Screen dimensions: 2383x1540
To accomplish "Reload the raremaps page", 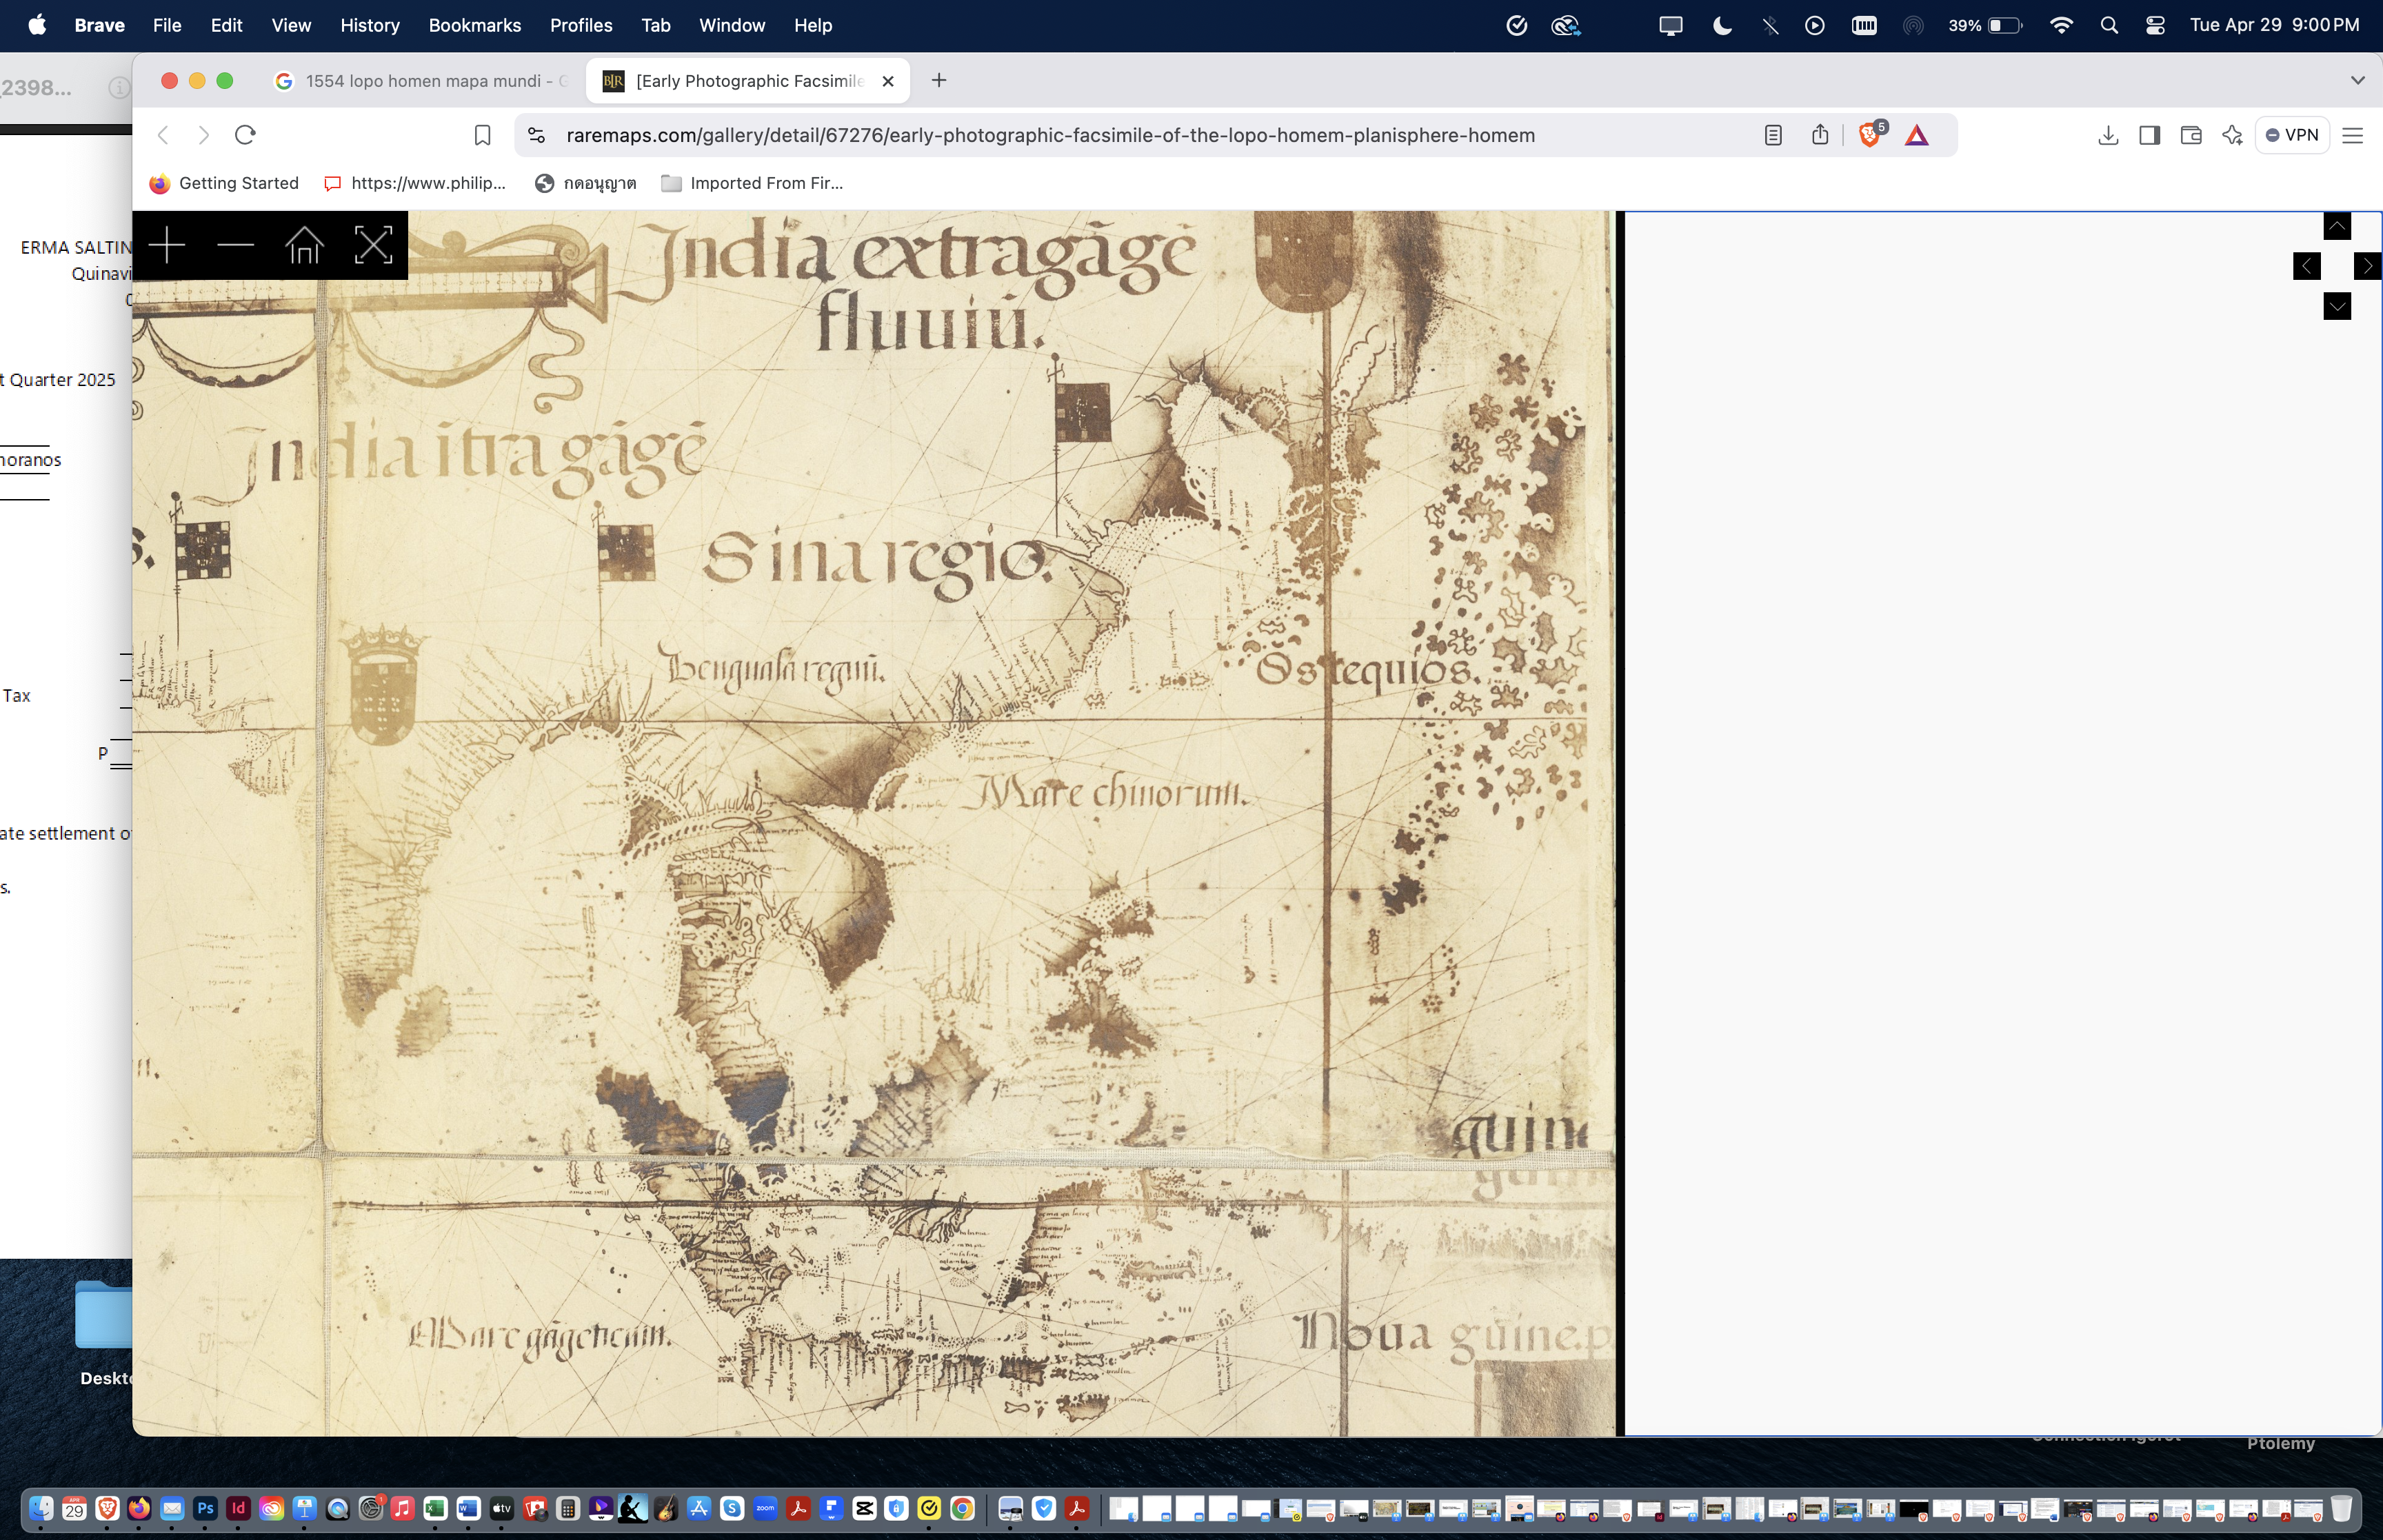I will pyautogui.click(x=245, y=135).
